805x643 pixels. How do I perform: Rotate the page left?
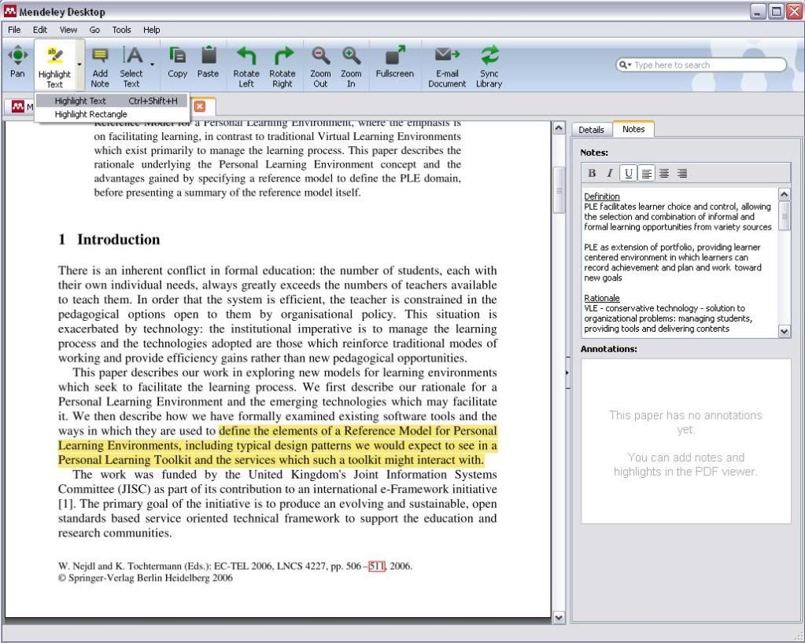click(246, 67)
